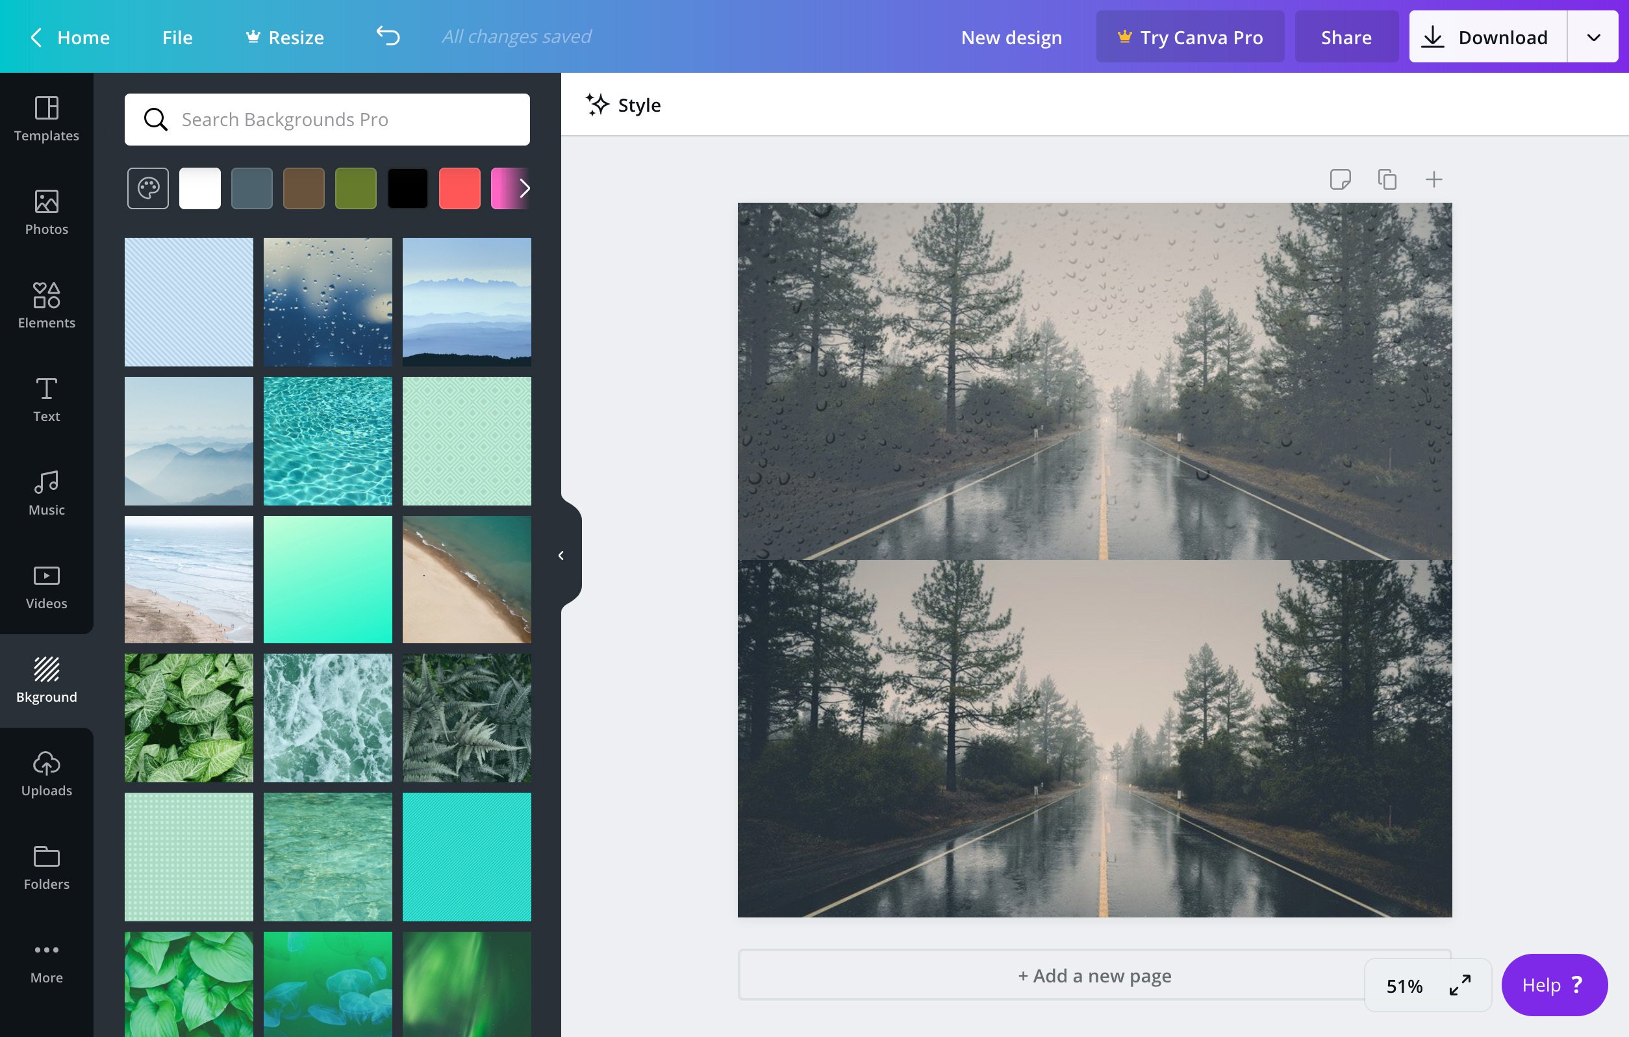This screenshot has width=1629, height=1037.
Task: Expand the More options menu
Action: pos(46,962)
